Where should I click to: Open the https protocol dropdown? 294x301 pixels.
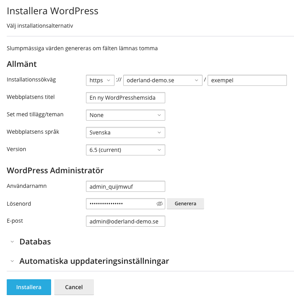tap(100, 80)
